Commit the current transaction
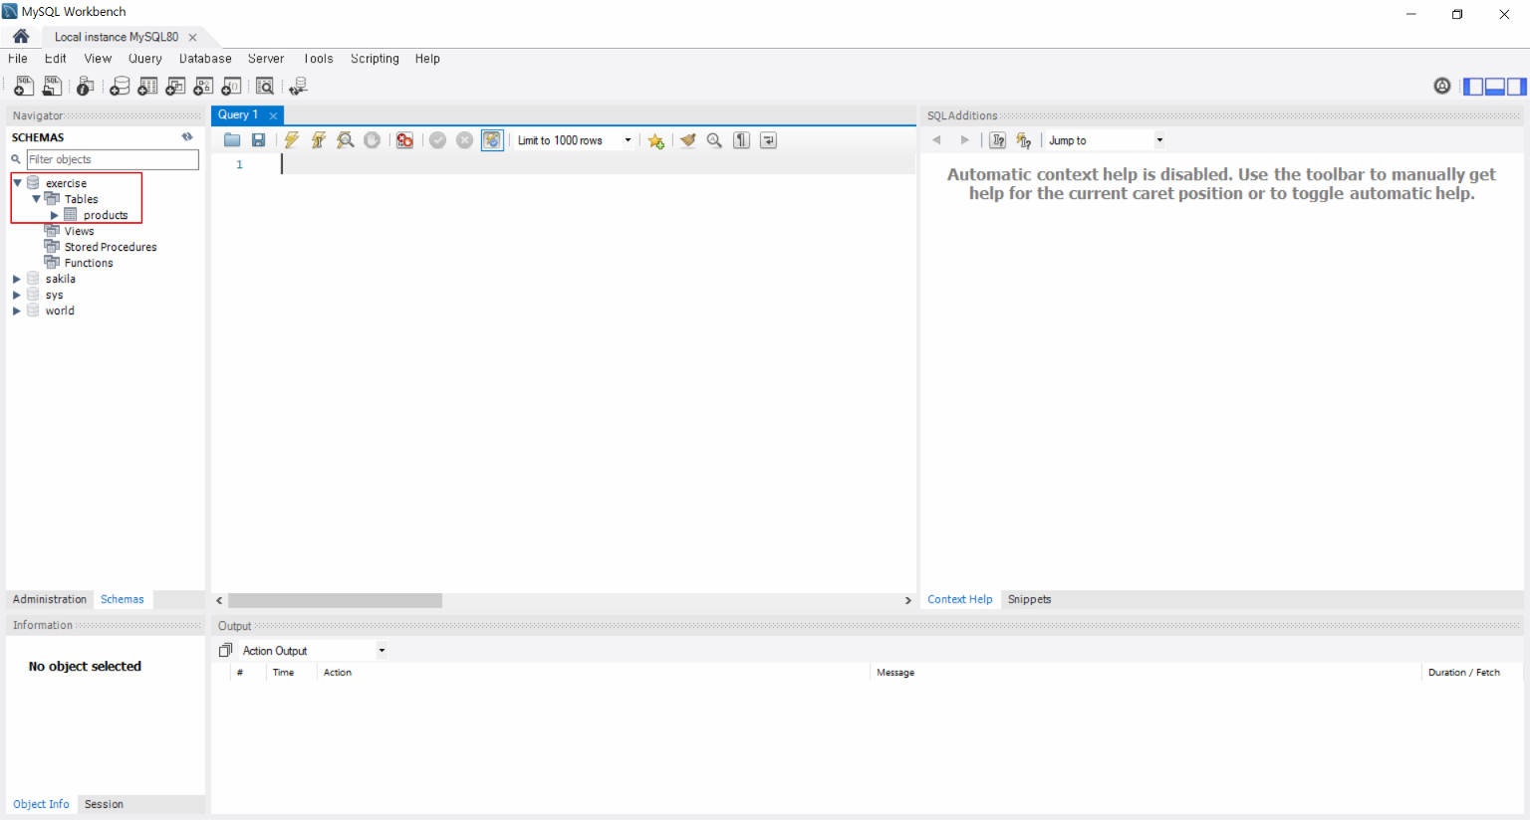The width and height of the screenshot is (1530, 820). click(x=437, y=140)
